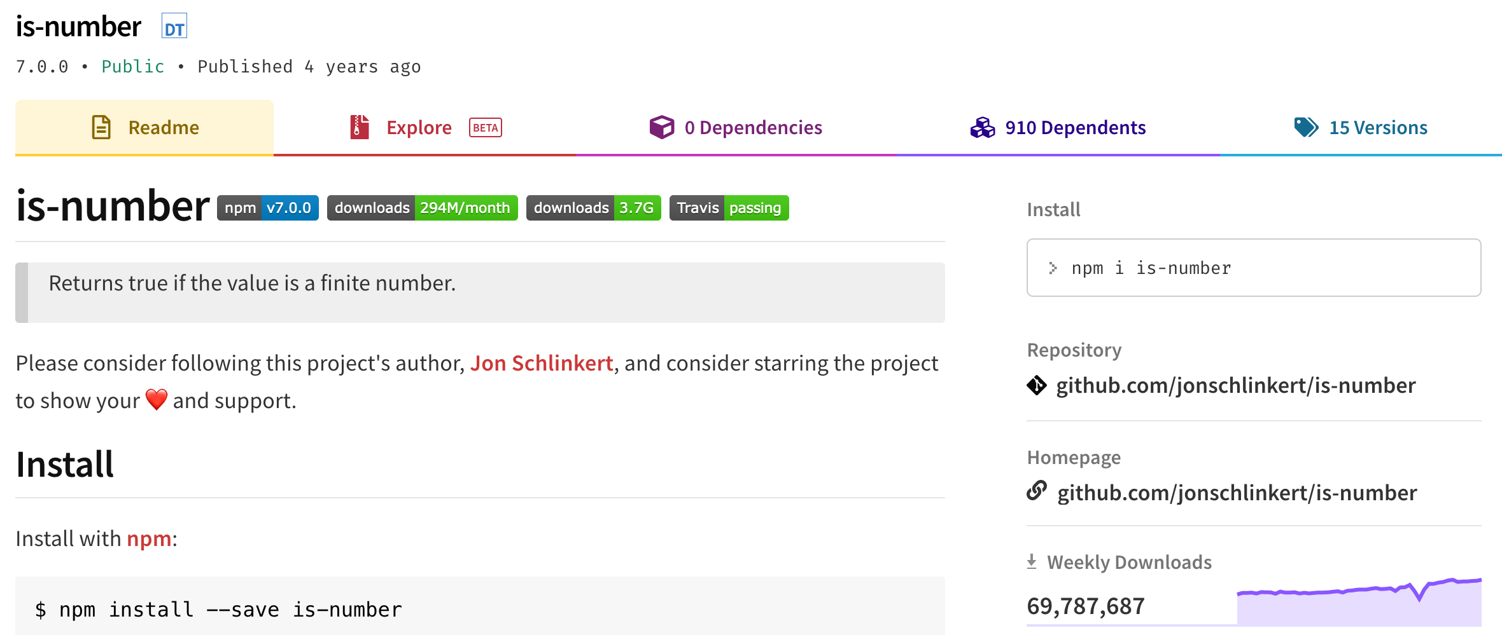This screenshot has width=1502, height=635.
Task: Click the Explore zip file icon
Action: click(360, 127)
